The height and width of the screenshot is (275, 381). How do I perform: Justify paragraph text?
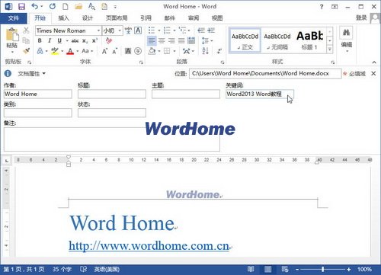(181, 40)
